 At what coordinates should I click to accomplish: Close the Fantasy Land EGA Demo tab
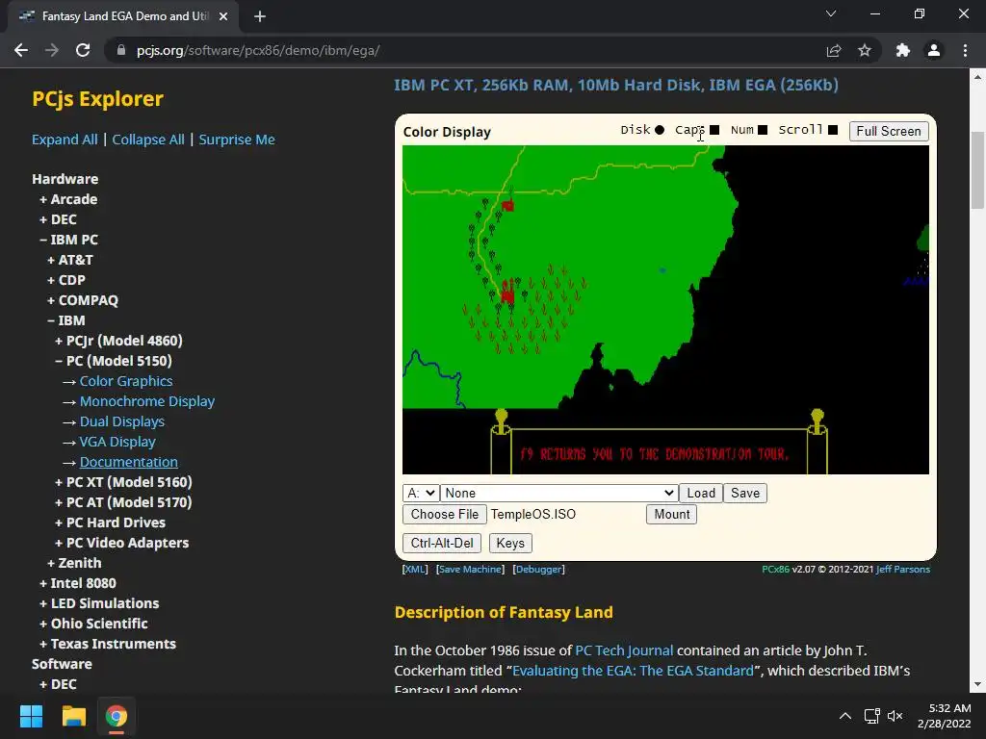click(x=223, y=16)
